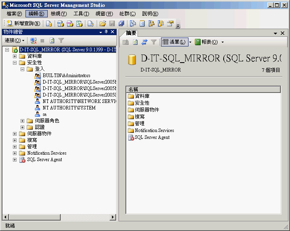Click the Summary page toolbar icon
This screenshot has height=231, width=290.
click(x=142, y=23)
